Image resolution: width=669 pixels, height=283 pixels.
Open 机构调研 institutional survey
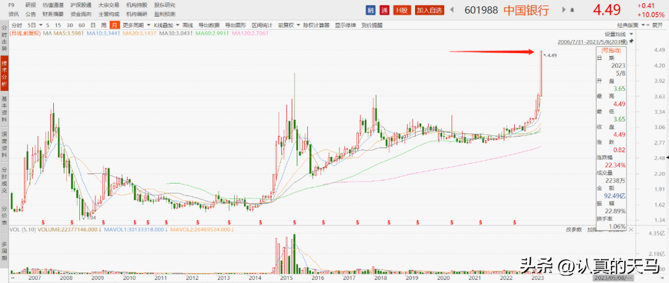click(136, 14)
